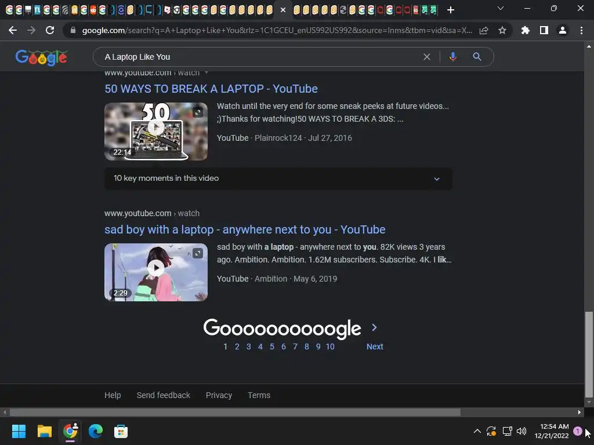The image size is (594, 445).
Task: Click the Google holiday logo
Action: tap(41, 57)
